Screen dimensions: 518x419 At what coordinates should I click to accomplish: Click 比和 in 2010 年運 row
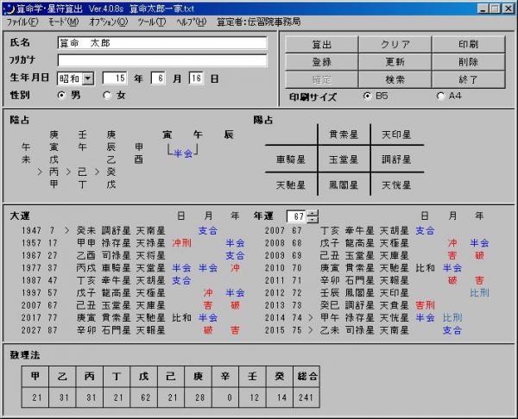click(425, 268)
